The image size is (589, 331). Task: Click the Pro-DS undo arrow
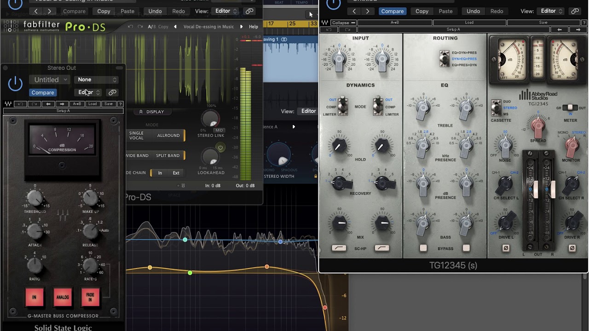(131, 27)
